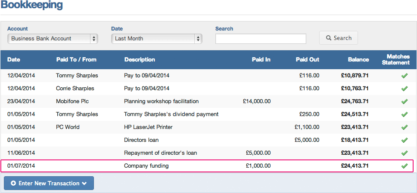Select the Company funding transaction row
Viewport: 417px width, 193px height.
pos(208,166)
